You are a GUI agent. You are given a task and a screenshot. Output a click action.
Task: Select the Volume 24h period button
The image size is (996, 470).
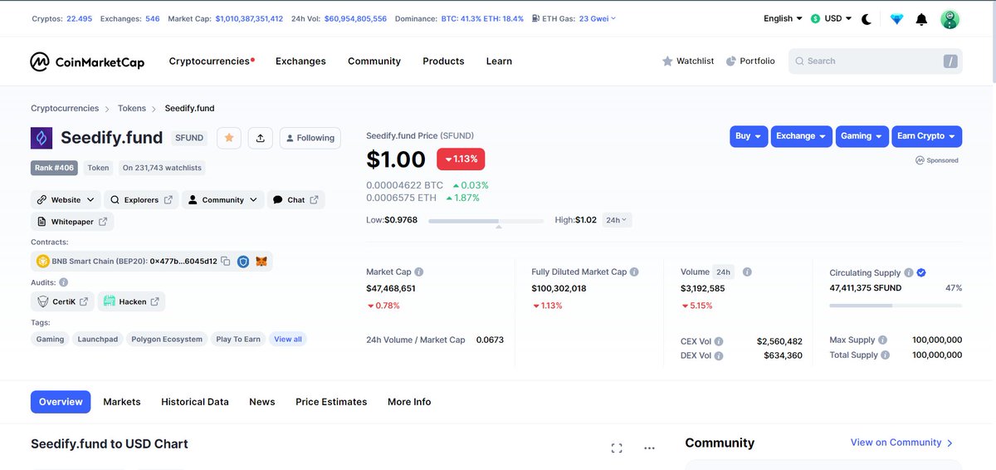click(x=724, y=272)
